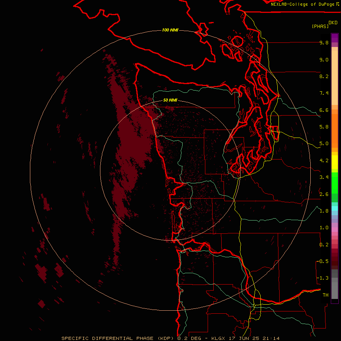Click the 100 NMI range ring label
This screenshot has height=341, width=341.
170,30
